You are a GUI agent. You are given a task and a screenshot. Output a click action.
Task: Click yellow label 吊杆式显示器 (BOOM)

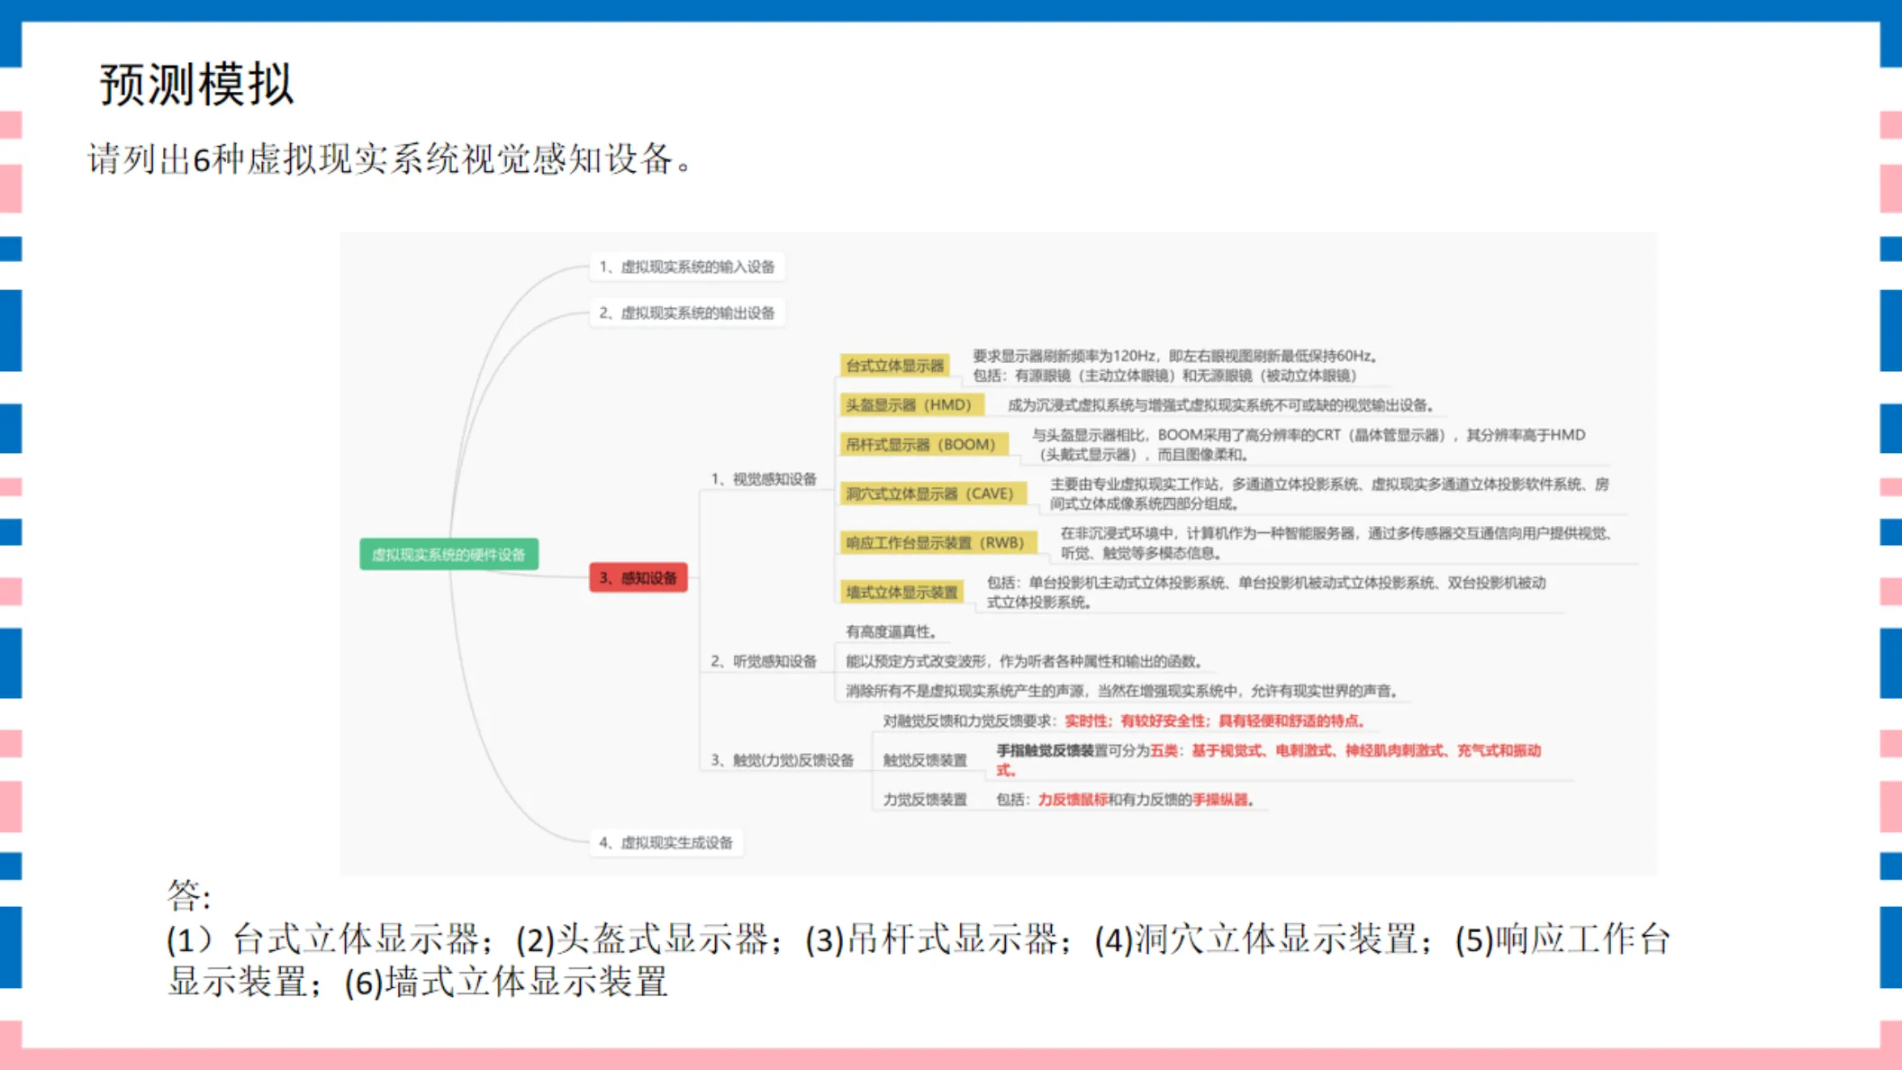(x=922, y=445)
